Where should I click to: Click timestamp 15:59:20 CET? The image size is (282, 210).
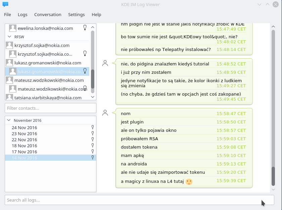click(231, 172)
